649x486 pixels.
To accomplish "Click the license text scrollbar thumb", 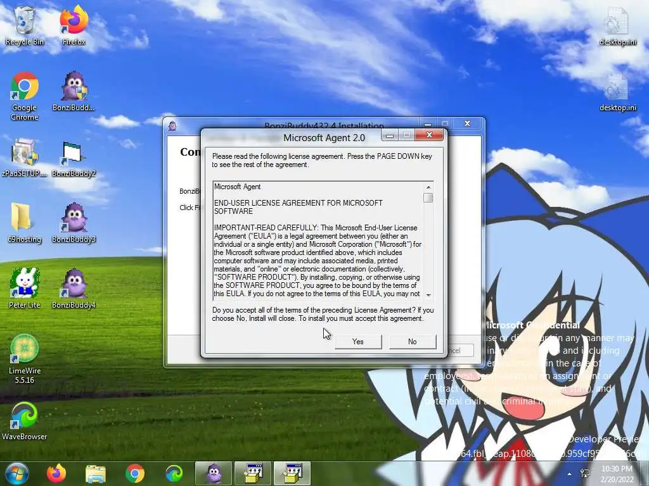I will coord(428,198).
